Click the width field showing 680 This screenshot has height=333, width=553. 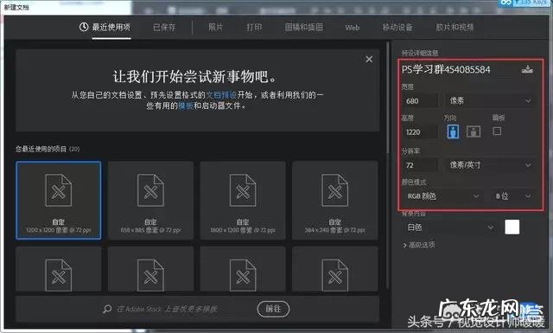point(420,101)
